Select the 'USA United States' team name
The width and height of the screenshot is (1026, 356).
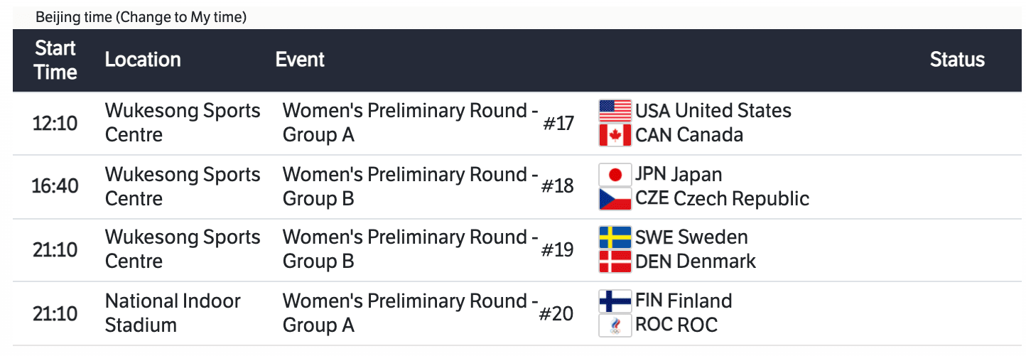coord(713,111)
